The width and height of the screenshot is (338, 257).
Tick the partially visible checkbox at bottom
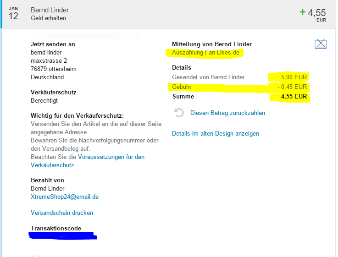[x=37, y=255]
